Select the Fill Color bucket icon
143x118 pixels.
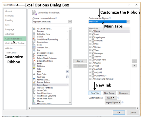[34, 66]
